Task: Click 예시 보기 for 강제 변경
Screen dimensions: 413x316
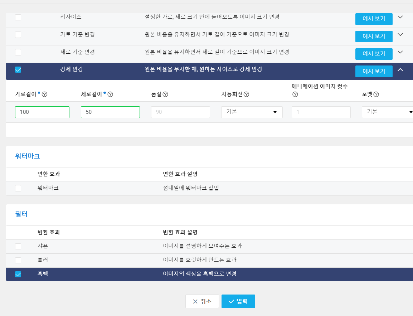Action: pyautogui.click(x=374, y=71)
